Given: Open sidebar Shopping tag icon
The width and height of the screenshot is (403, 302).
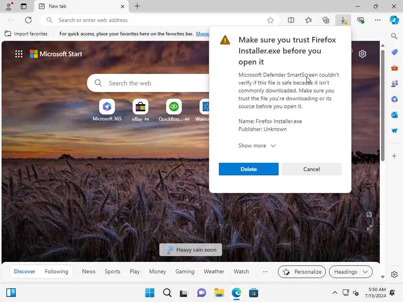Looking at the screenshot, I should 394,52.
